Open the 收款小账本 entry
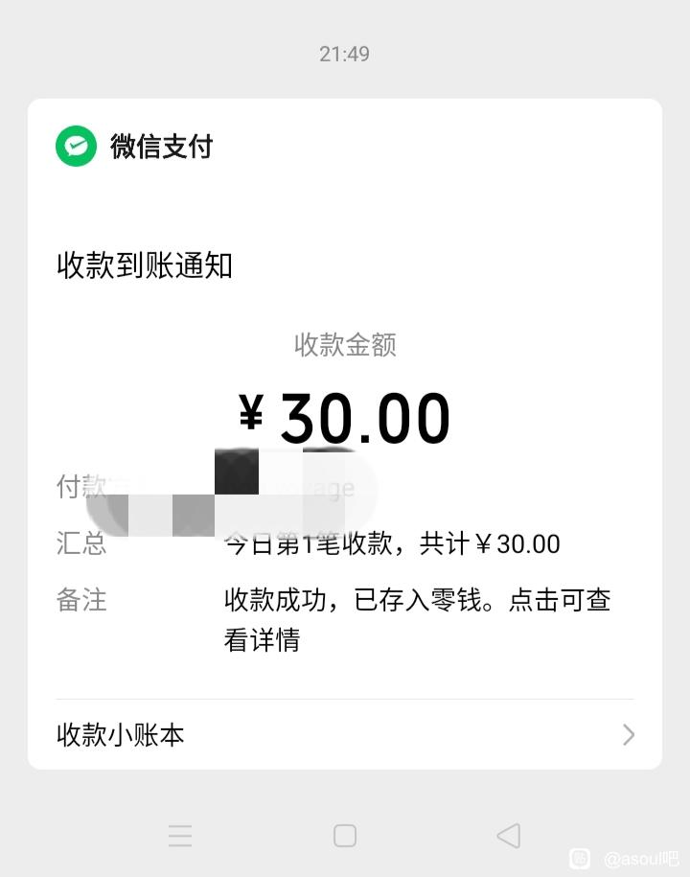 pyautogui.click(x=121, y=735)
